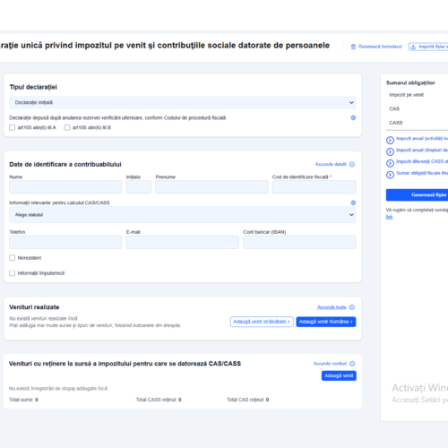Screen dimensions: 448x448
Task: Click the collapse circle icon next to Ascunde detalii
Action: tap(352, 165)
